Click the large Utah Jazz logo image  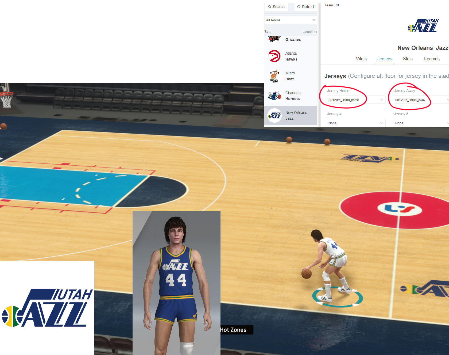(x=47, y=308)
